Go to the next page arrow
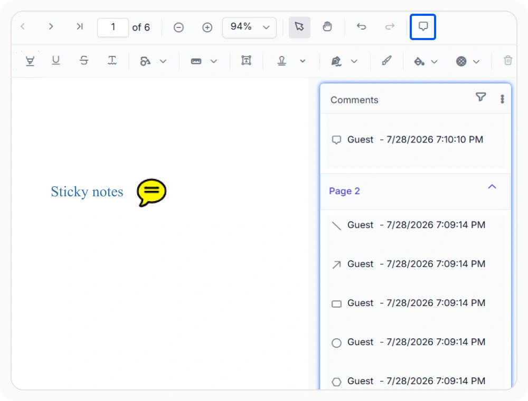This screenshot has height=401, width=528. click(x=51, y=26)
